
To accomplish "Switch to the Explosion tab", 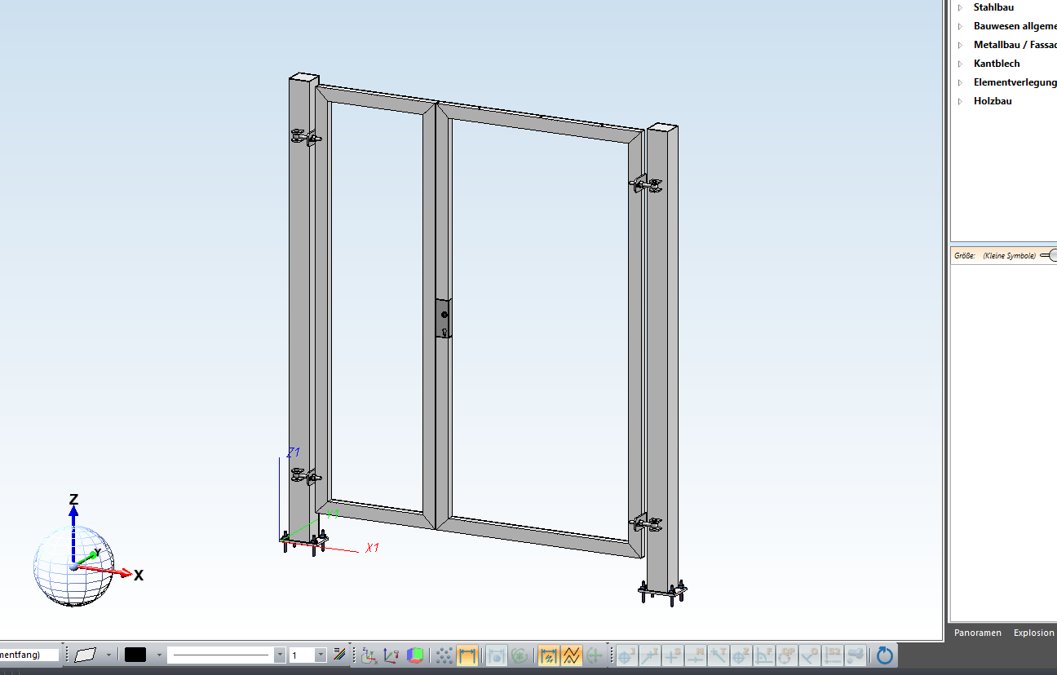I will click(1033, 633).
